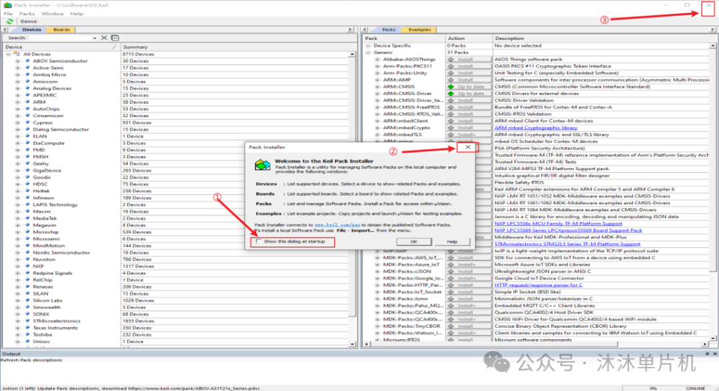Open the www.keil.com/pack link
719x391 pixels.
338,225
